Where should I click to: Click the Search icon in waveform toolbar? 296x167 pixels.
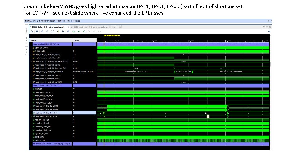[x=32, y=32]
